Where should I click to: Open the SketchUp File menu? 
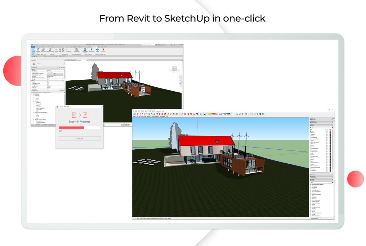click(x=134, y=112)
